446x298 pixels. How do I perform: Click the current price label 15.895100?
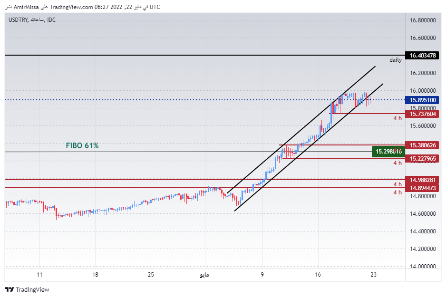point(422,100)
